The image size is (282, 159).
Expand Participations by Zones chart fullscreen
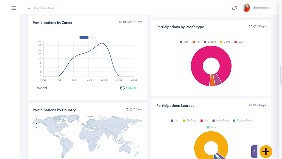coord(120,22)
